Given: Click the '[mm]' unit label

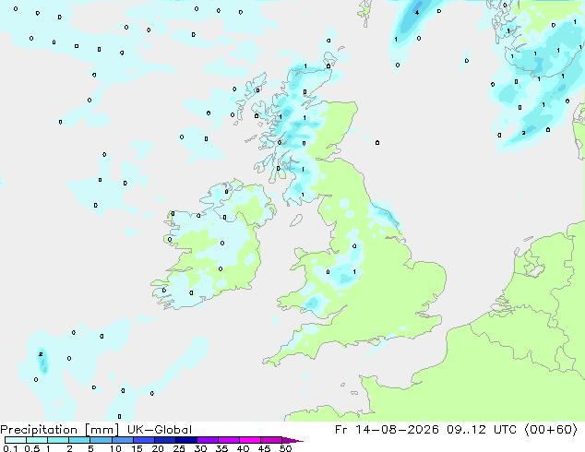Looking at the screenshot, I should 102,430.
